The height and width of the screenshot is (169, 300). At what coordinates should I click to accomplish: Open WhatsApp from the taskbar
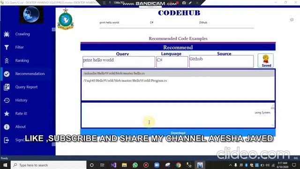point(135,165)
